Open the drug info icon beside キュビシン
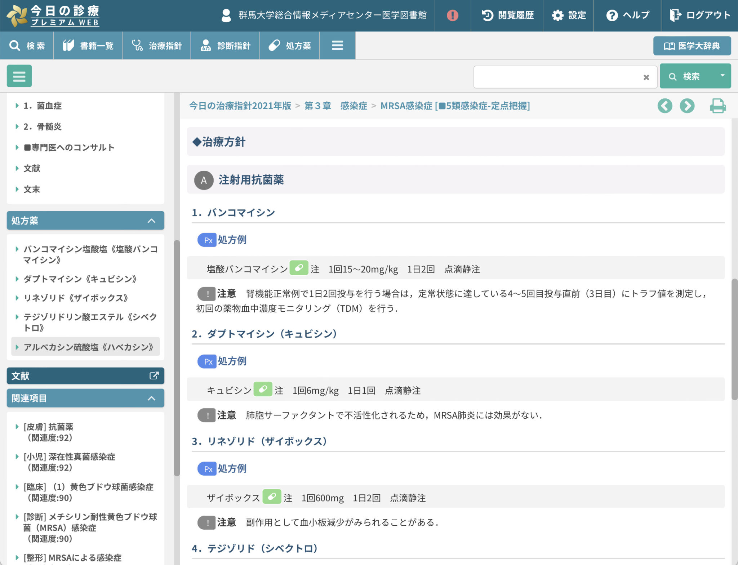 (x=263, y=389)
